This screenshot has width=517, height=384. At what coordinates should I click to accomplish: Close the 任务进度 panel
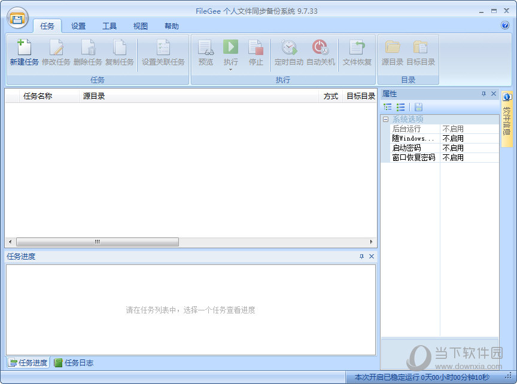372,257
